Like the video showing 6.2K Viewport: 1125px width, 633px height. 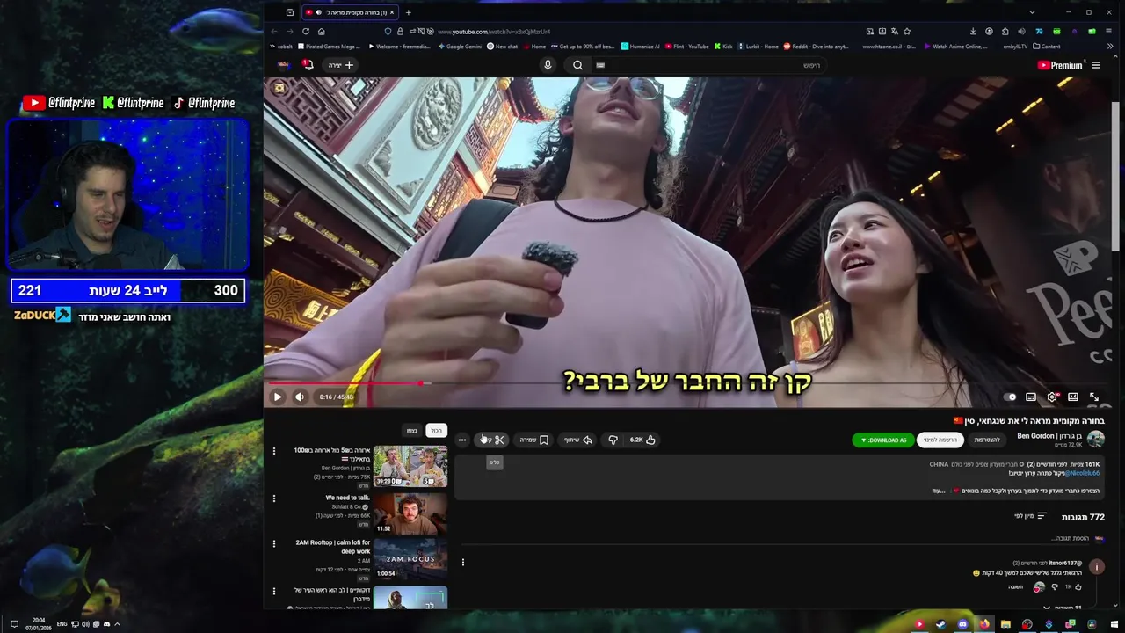click(x=642, y=440)
